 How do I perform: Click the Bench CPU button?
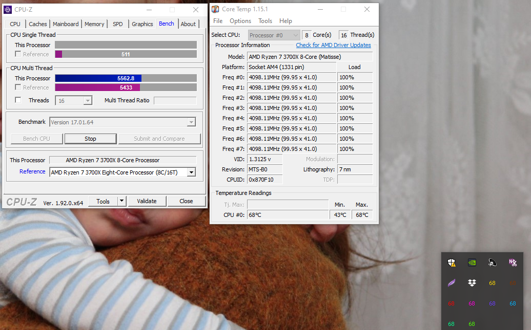point(36,139)
